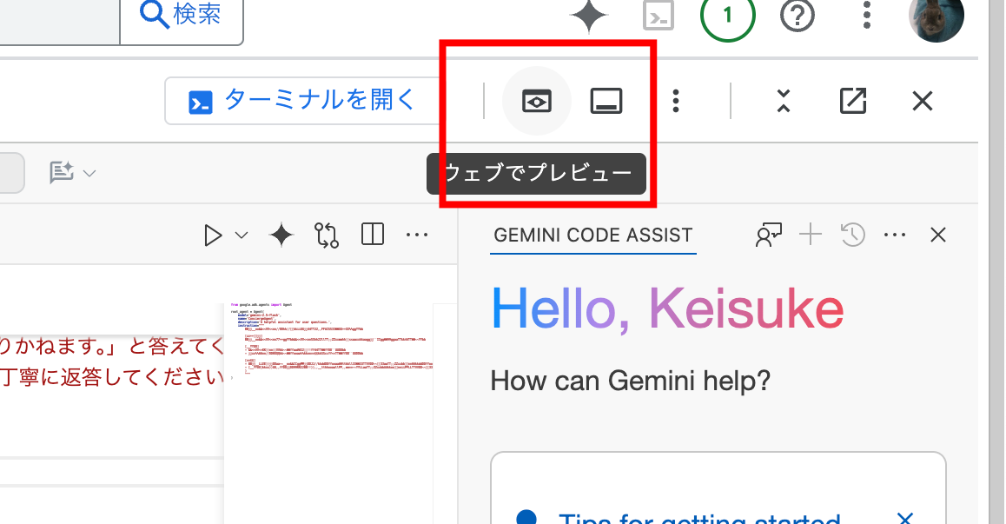This screenshot has height=524, width=1006.
Task: Dismiss the Tips for getting started card
Action: 904,518
